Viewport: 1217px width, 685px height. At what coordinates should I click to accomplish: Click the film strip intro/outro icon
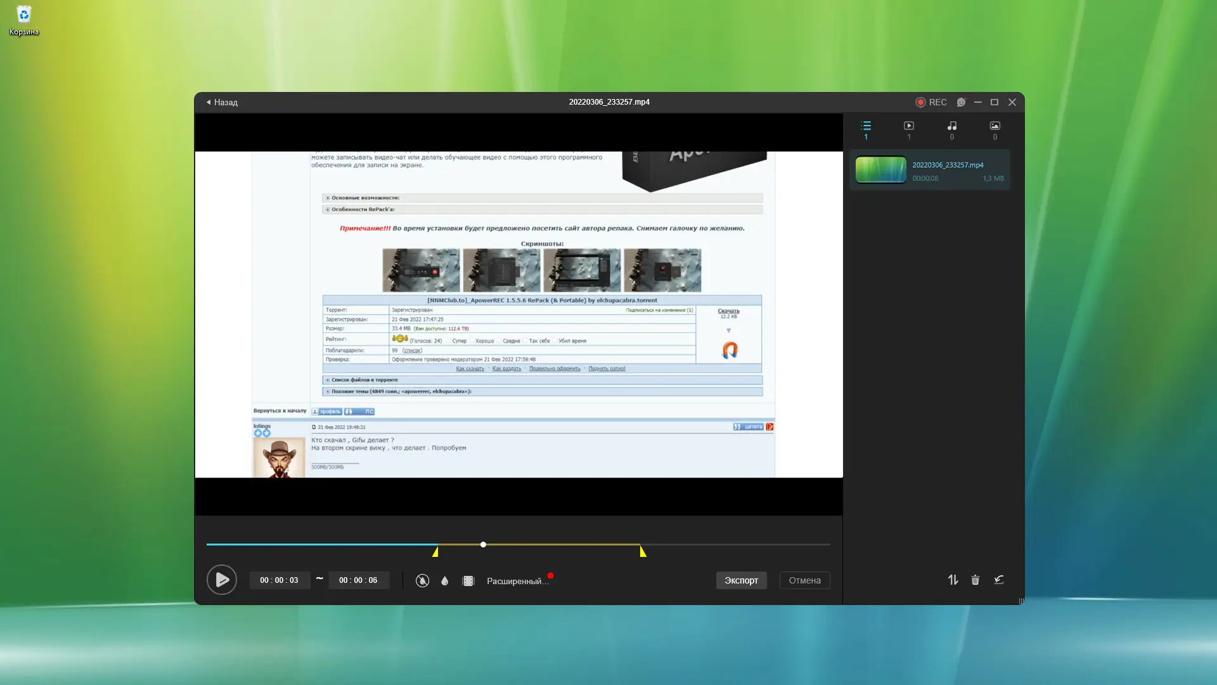coord(468,580)
